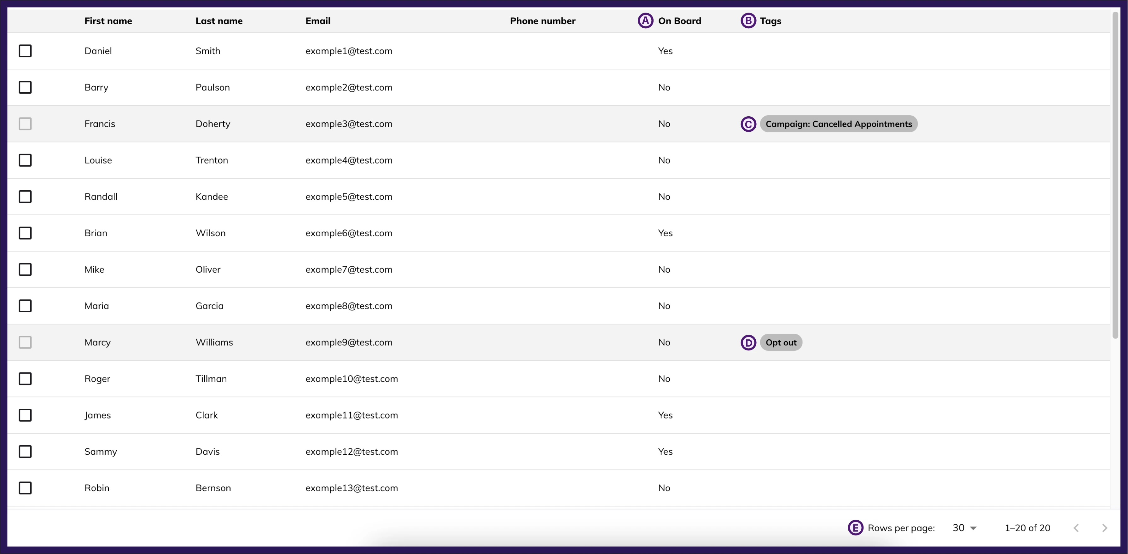Go to next page arrow
This screenshot has width=1128, height=554.
point(1104,528)
